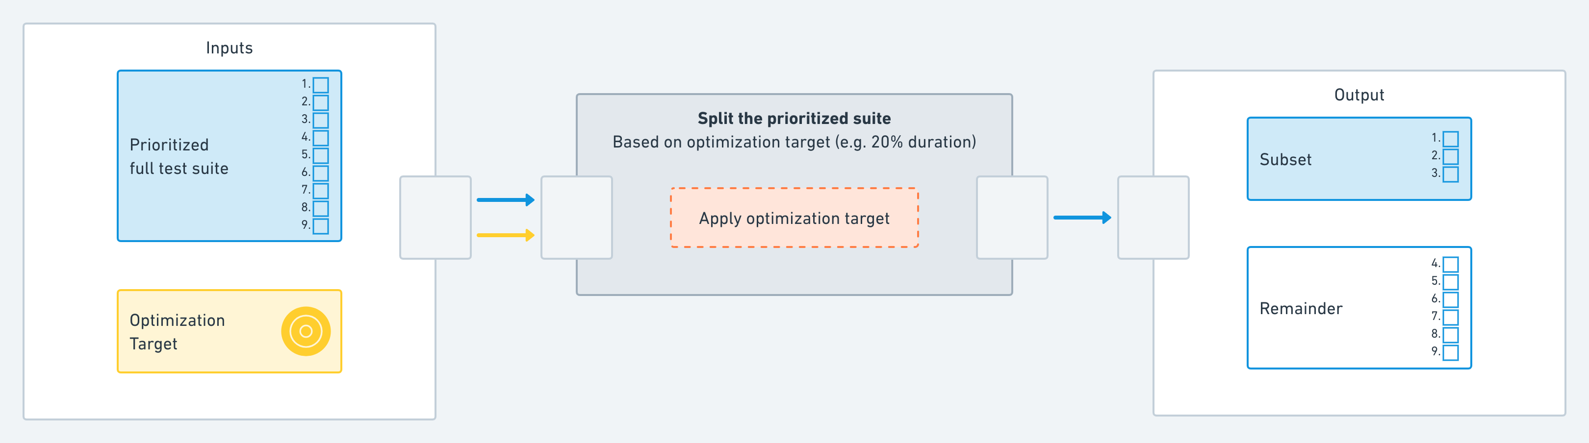
Task: Select the Output panel title
Action: click(x=1359, y=95)
